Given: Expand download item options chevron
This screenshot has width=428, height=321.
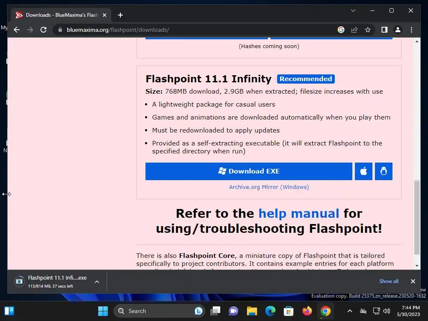Looking at the screenshot, I should coord(97,282).
